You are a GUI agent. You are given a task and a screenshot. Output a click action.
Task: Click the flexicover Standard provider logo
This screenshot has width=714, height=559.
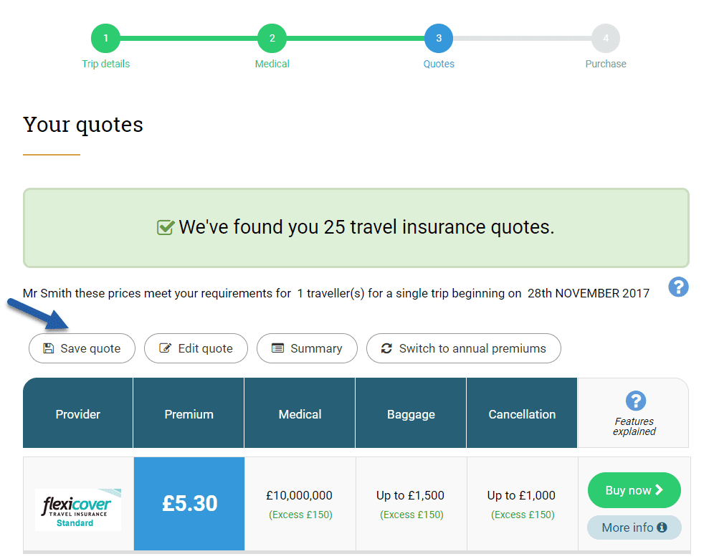78,510
